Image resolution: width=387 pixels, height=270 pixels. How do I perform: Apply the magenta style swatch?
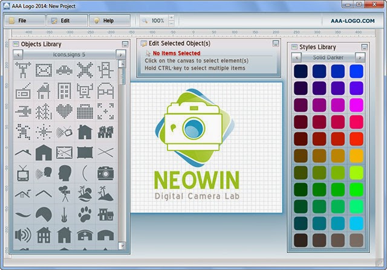pos(356,105)
